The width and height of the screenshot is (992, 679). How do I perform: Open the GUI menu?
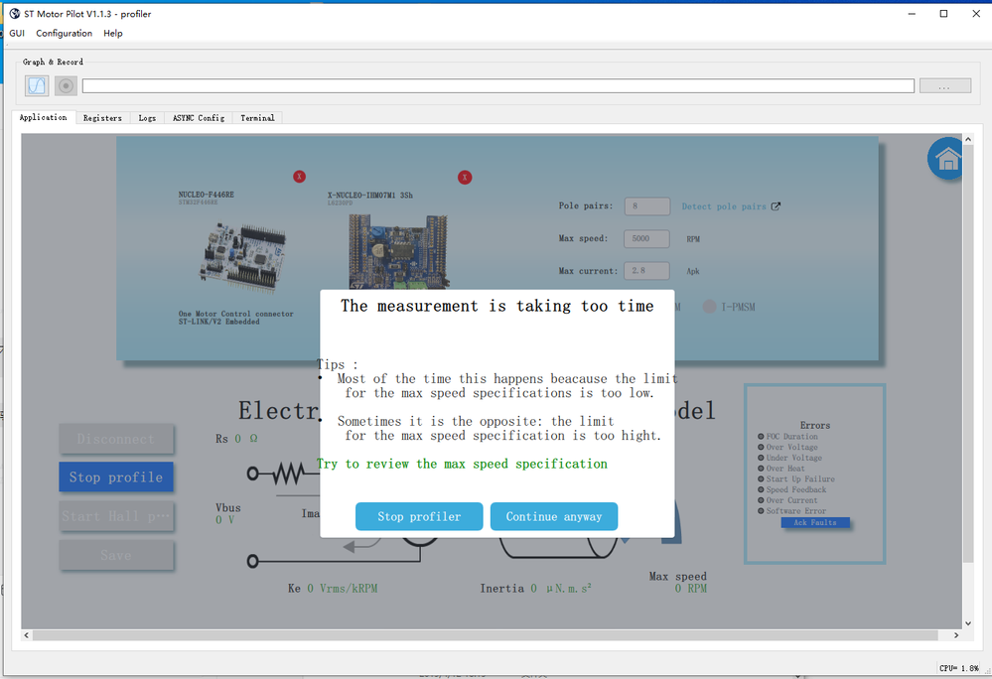point(17,33)
